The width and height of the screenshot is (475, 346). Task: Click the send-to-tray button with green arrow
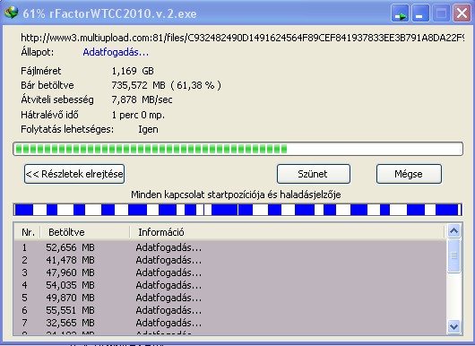coord(400,13)
